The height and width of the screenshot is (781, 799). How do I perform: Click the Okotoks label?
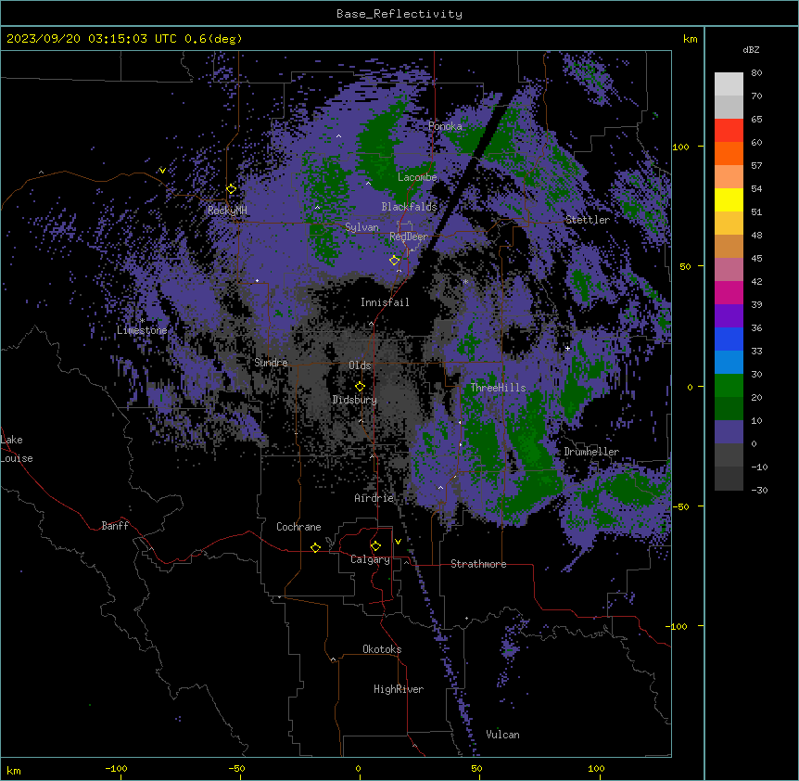tap(382, 649)
